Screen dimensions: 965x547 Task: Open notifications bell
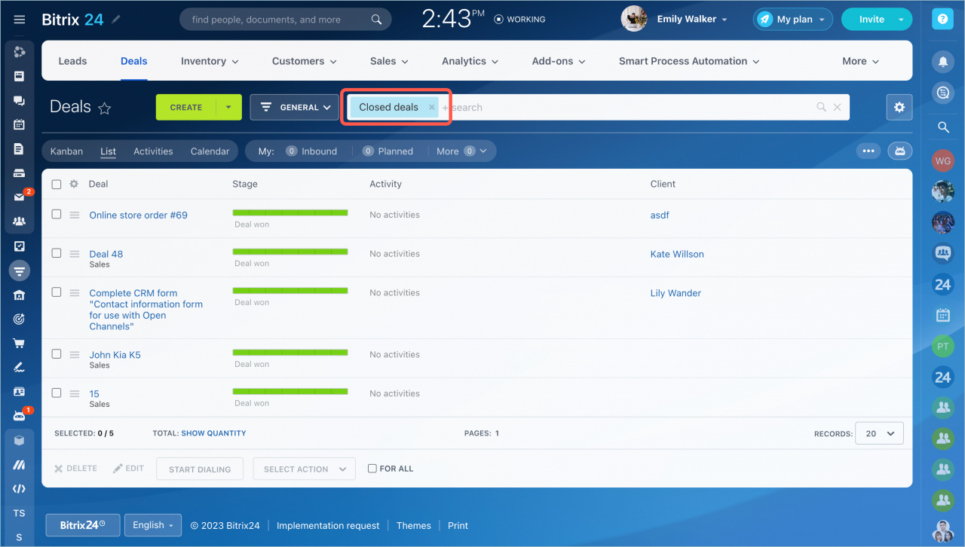tap(942, 61)
